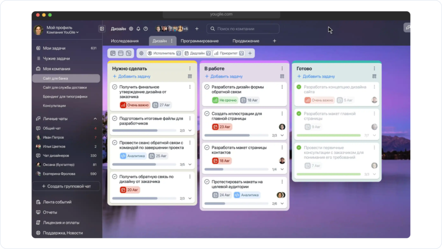Click Создать групповой чат button
The width and height of the screenshot is (442, 249).
(66, 186)
